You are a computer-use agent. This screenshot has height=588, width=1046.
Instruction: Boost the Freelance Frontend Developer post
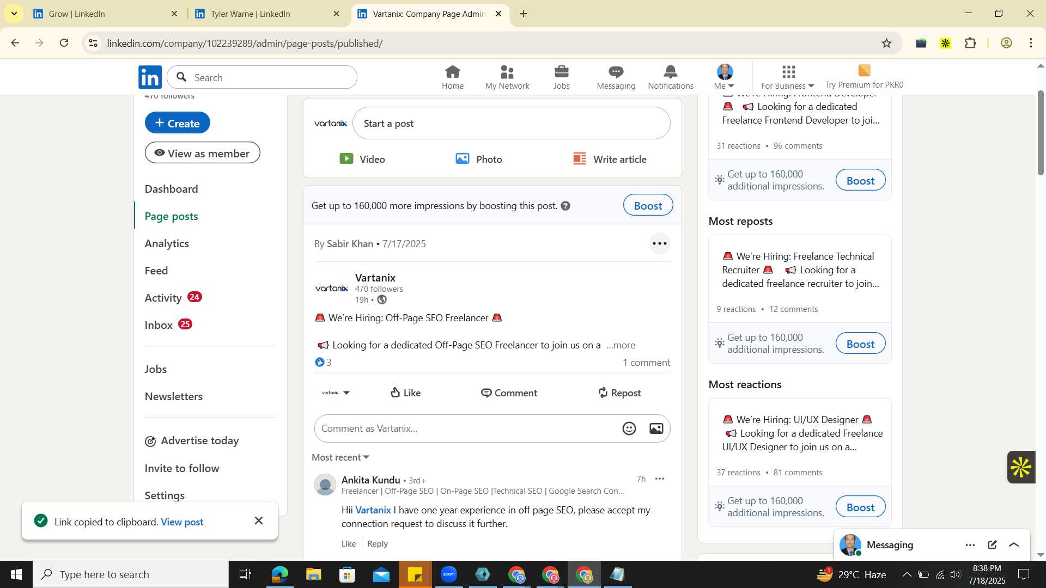(x=860, y=180)
